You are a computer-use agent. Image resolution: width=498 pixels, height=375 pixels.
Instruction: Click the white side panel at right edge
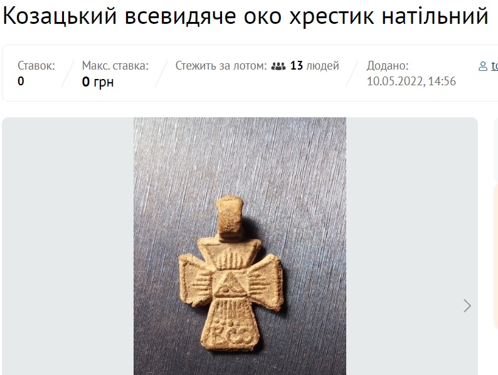coord(495,149)
